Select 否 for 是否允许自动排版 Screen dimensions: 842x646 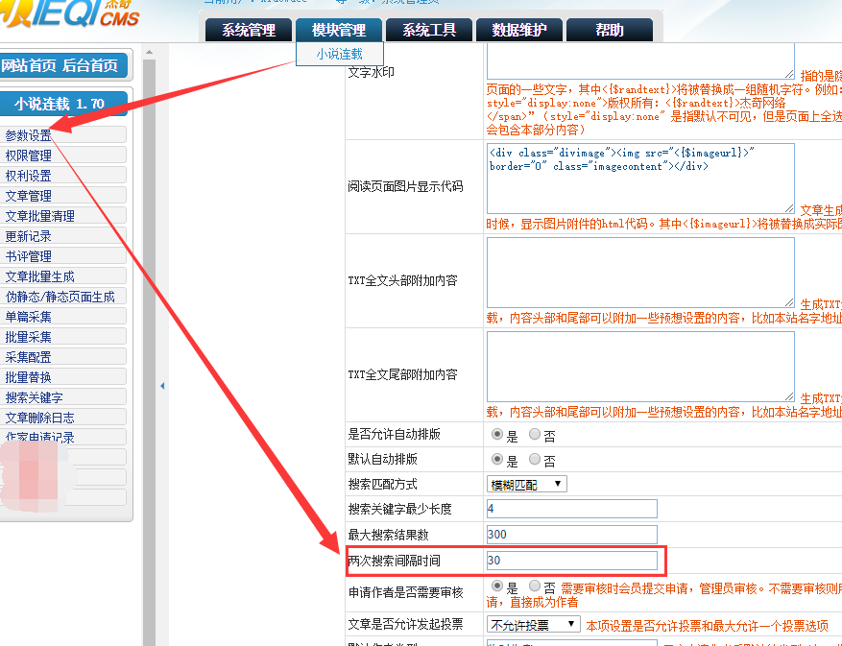point(536,435)
